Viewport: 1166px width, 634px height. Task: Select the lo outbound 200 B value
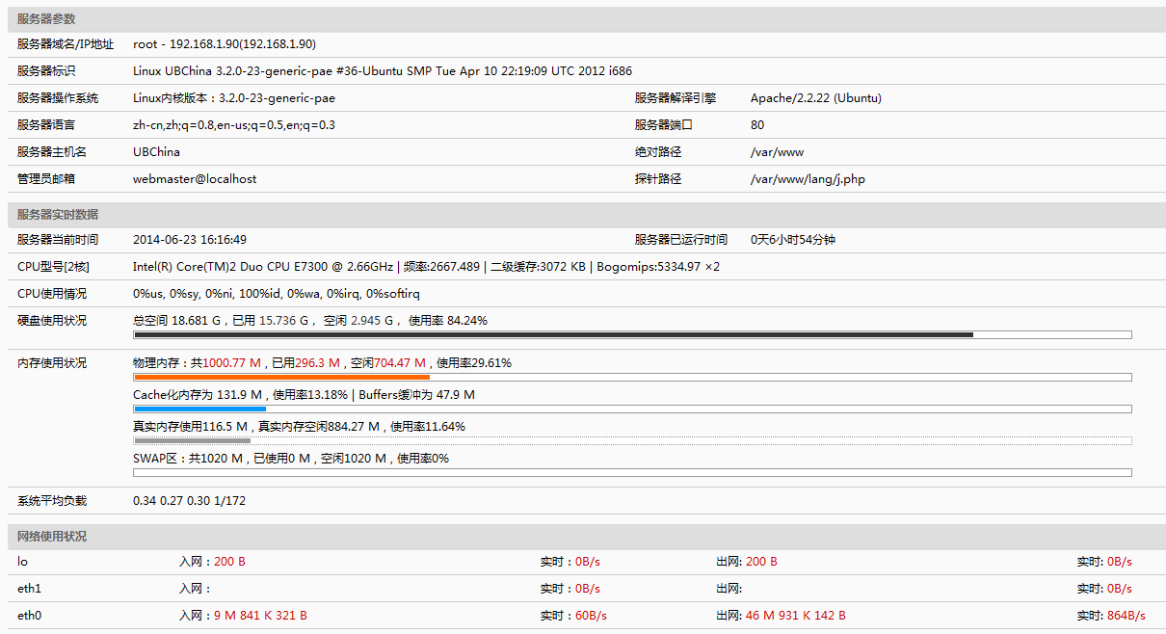[761, 562]
